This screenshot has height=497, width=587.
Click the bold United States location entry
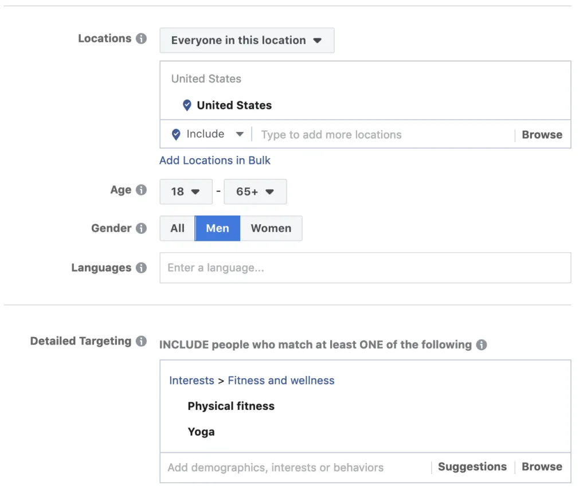(x=234, y=105)
